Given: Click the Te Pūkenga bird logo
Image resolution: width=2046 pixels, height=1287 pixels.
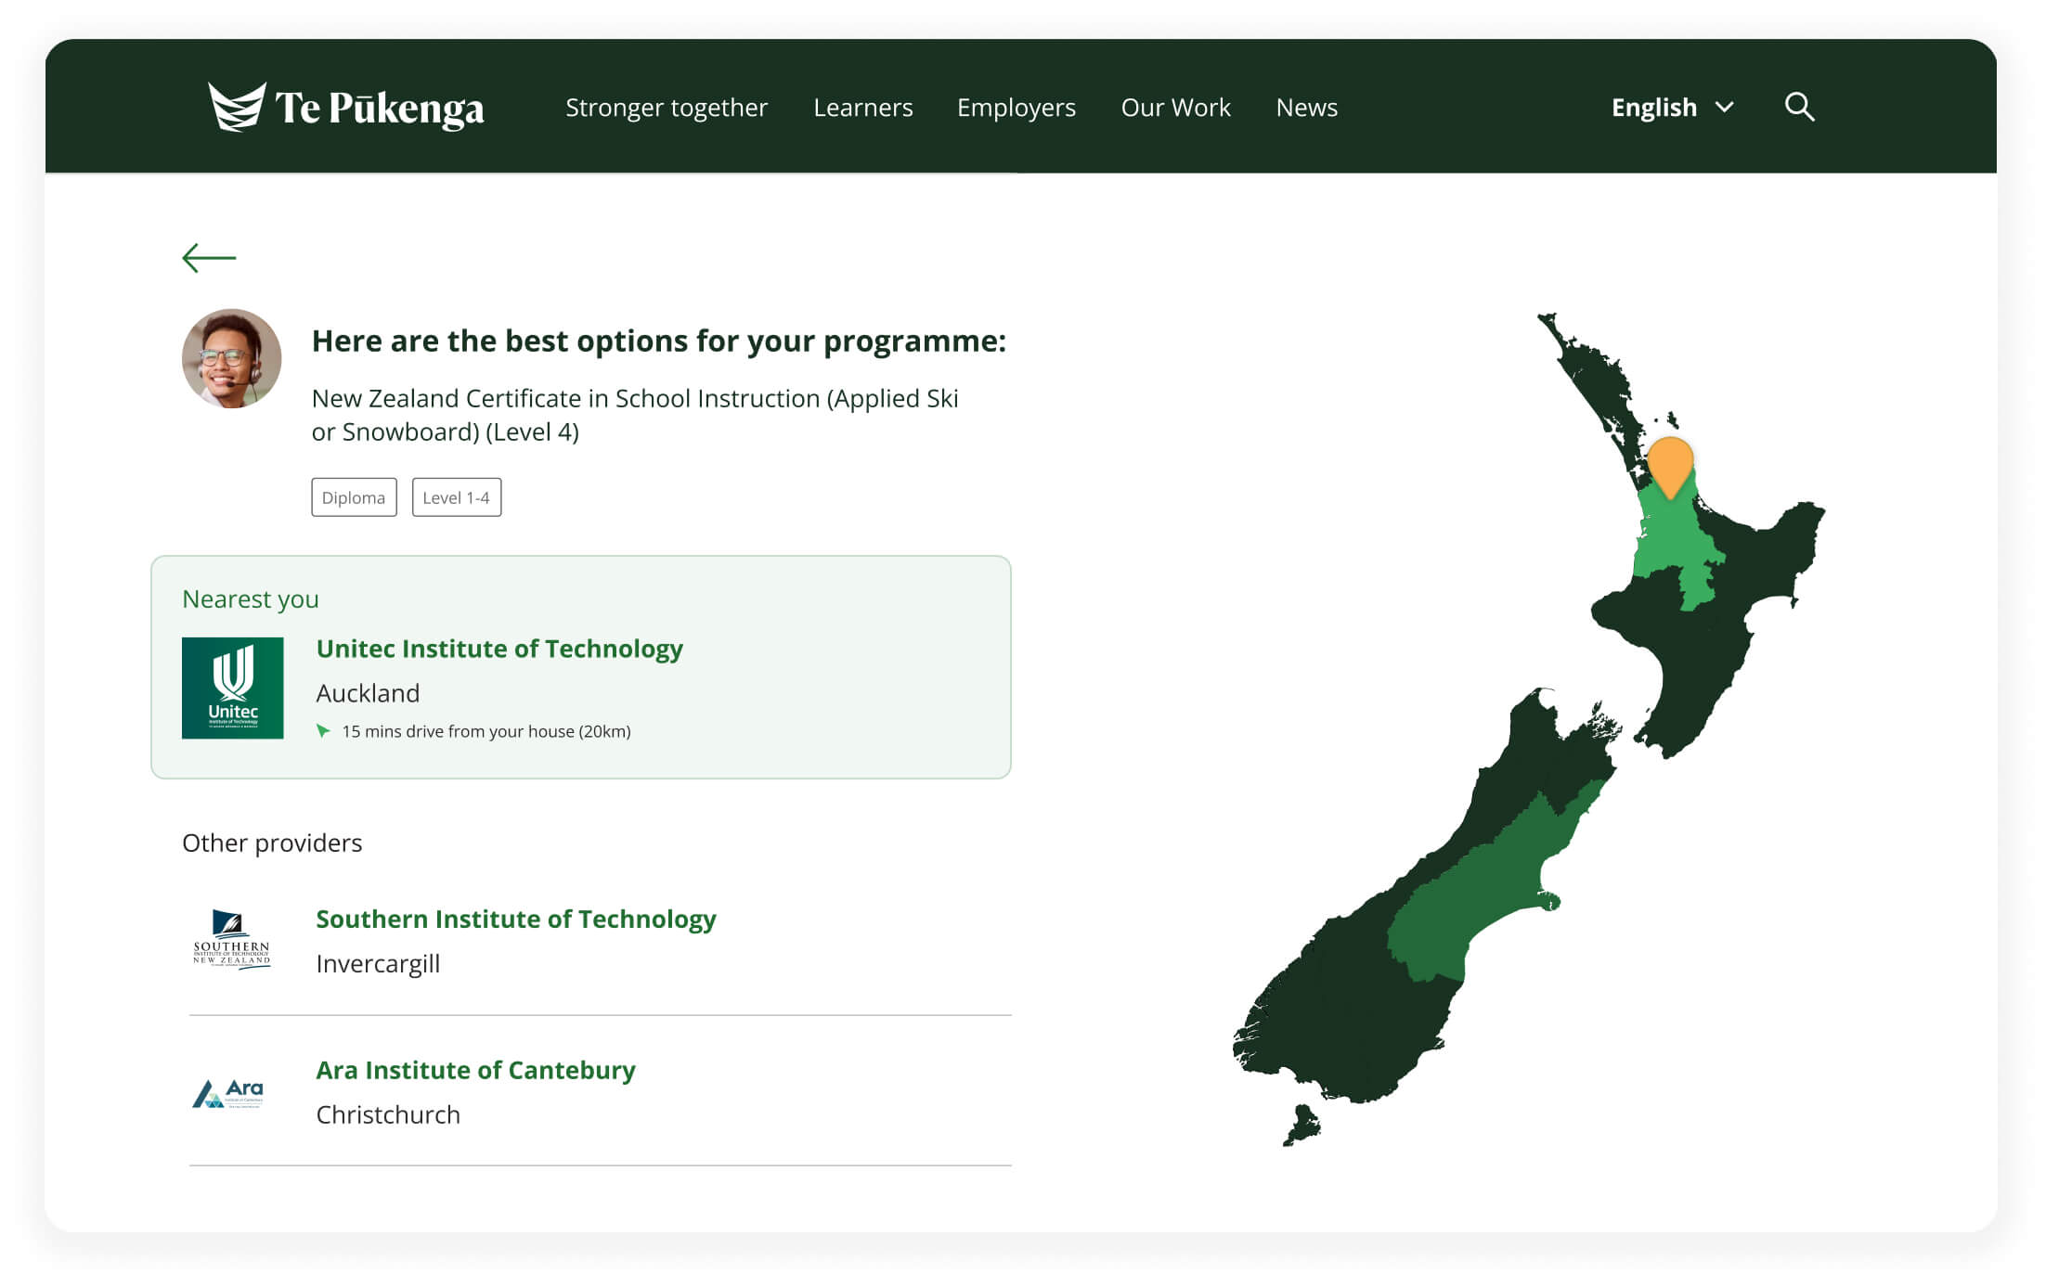Looking at the screenshot, I should (x=237, y=107).
